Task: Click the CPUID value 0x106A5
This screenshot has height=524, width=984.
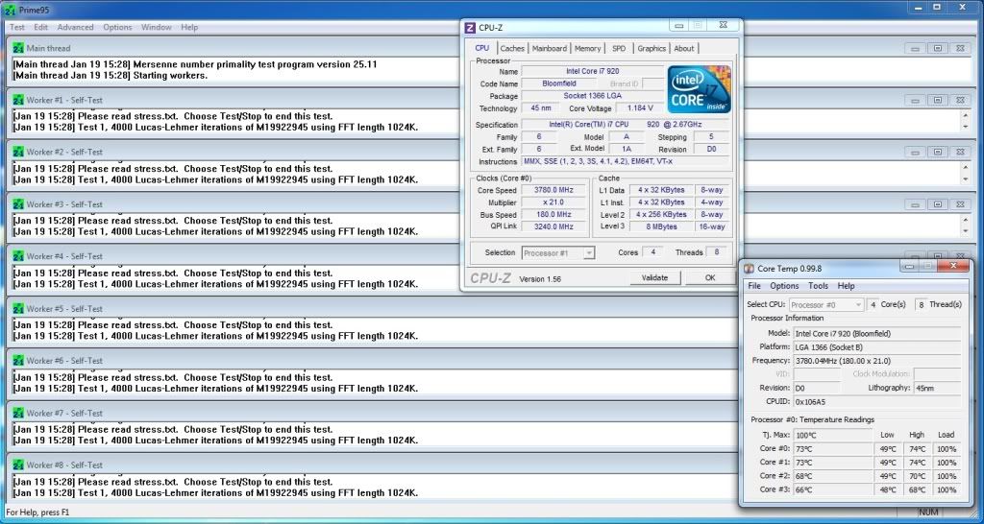Action: 876,402
